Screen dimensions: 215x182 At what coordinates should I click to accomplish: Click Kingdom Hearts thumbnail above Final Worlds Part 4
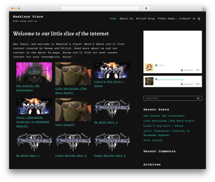click(x=112, y=142)
